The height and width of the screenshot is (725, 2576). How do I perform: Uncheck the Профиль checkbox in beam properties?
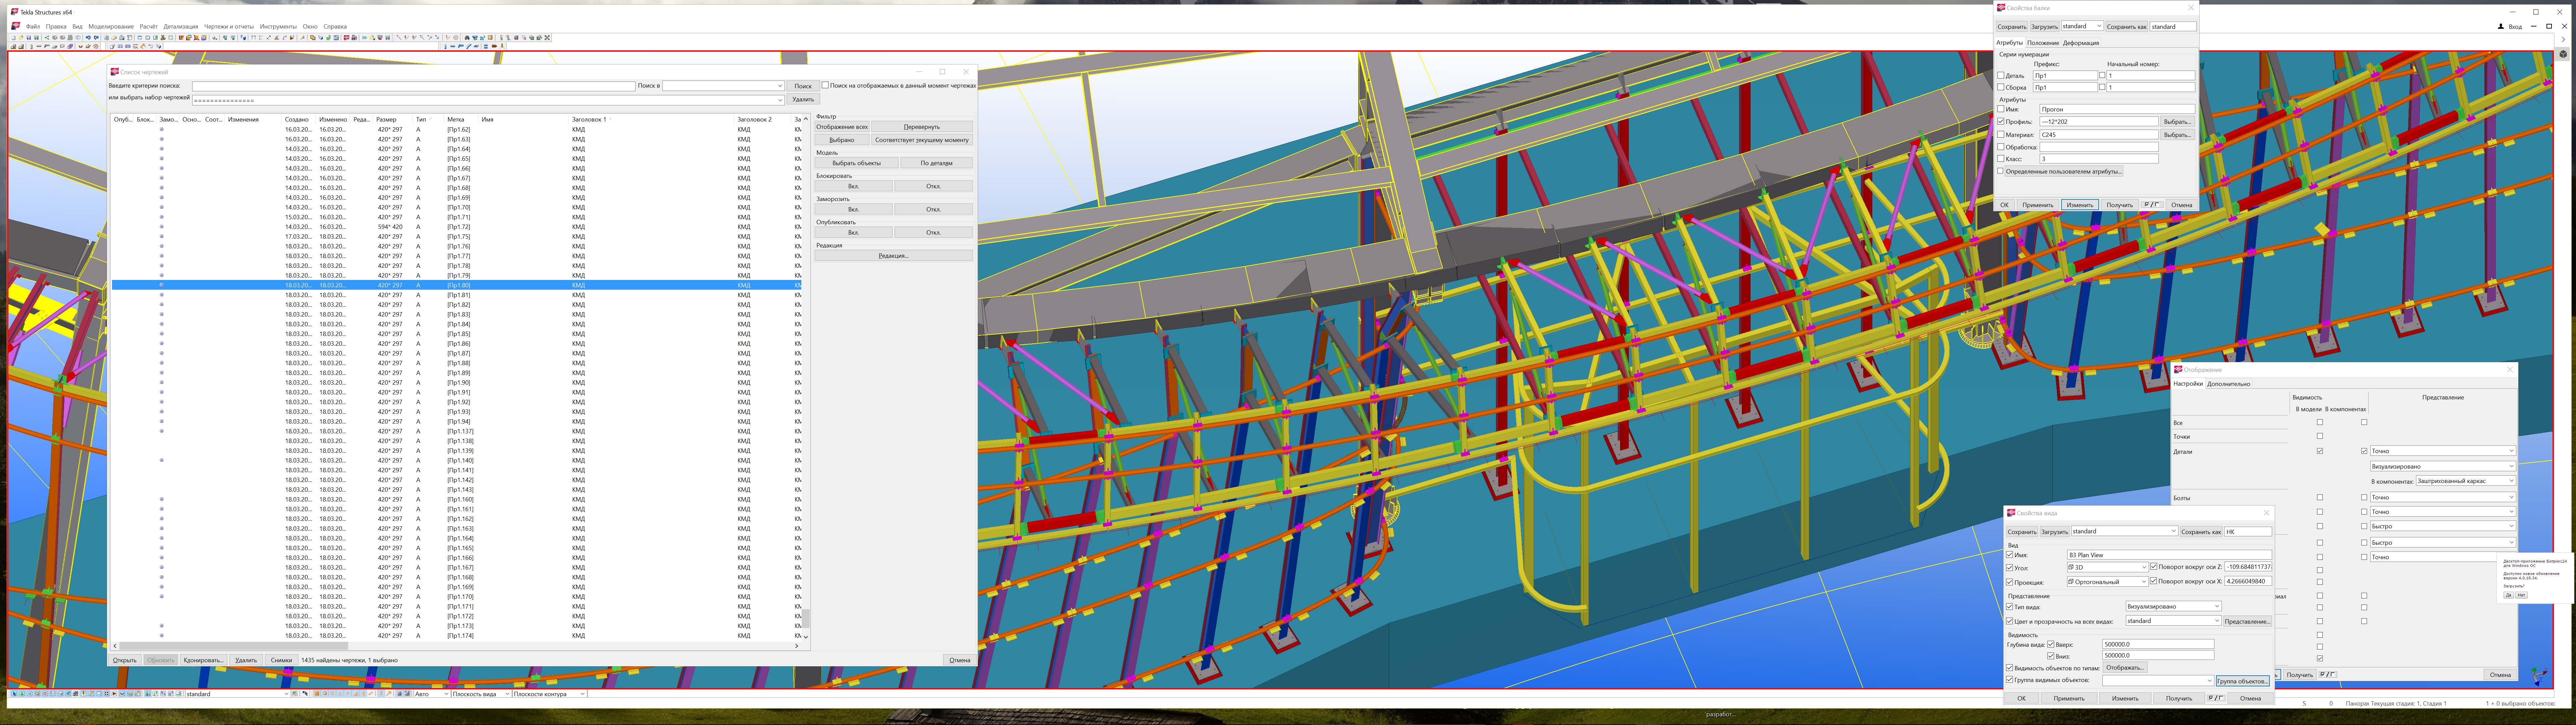coord(2001,121)
